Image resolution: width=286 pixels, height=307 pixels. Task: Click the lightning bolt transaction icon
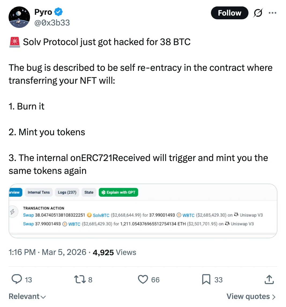pos(12,211)
